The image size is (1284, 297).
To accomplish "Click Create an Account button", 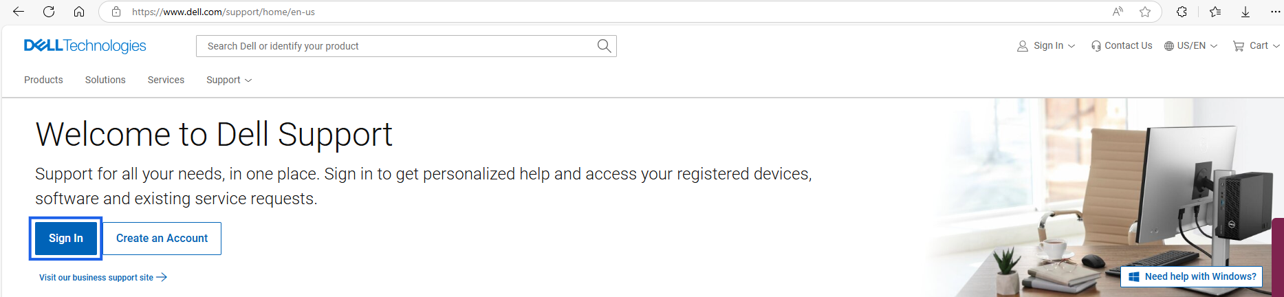I will pyautogui.click(x=162, y=239).
